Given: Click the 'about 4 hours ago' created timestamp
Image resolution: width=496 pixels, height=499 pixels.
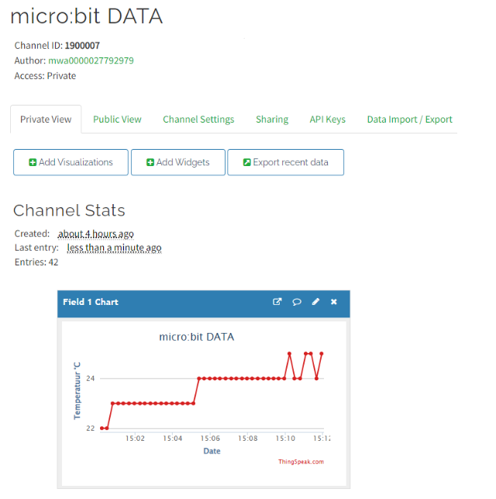Looking at the screenshot, I should click(95, 234).
